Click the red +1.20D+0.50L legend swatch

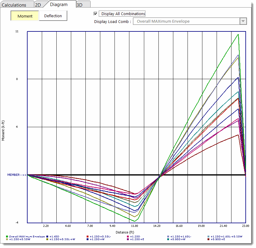pos(88,237)
